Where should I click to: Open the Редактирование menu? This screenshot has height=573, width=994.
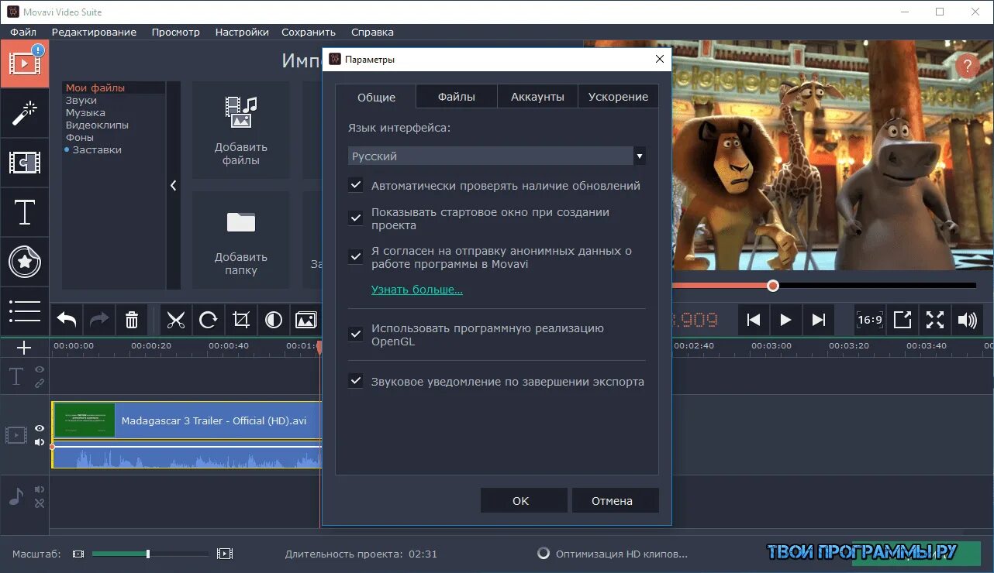[x=94, y=32]
